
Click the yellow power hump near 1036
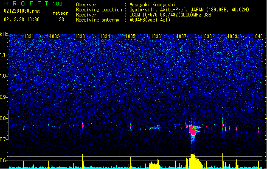click(154, 164)
